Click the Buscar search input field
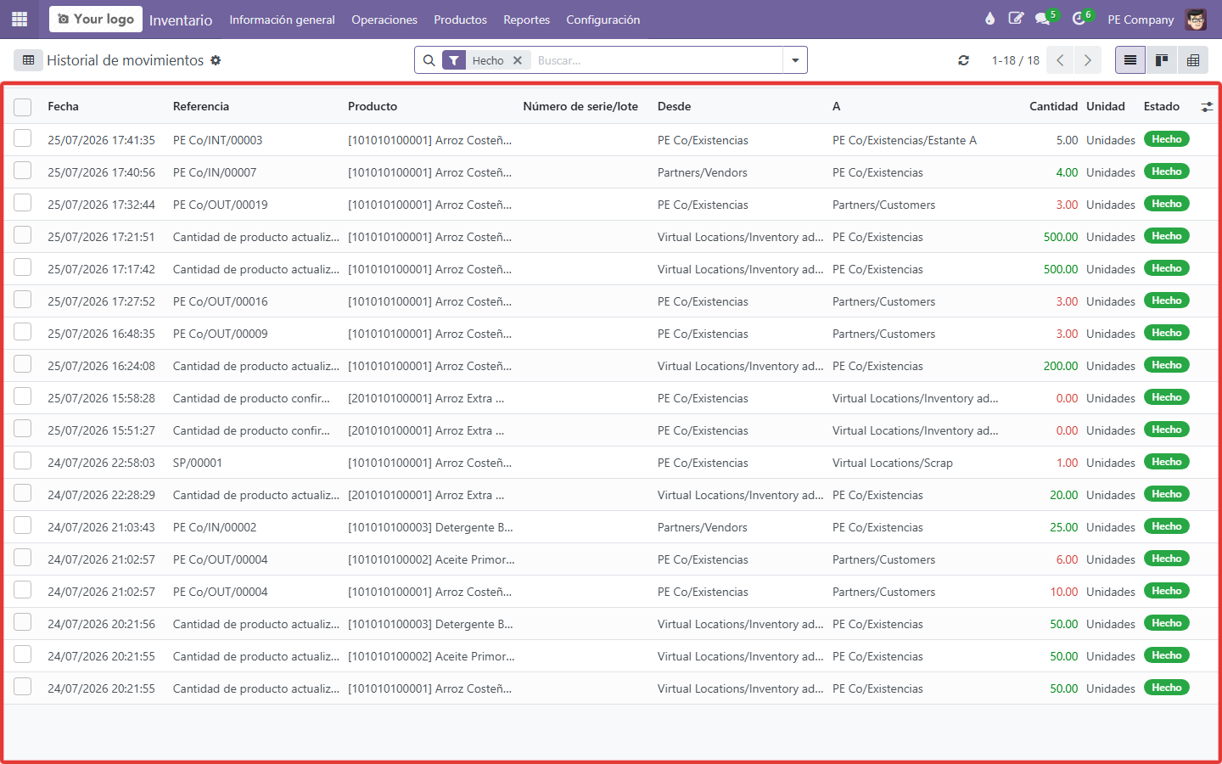The image size is (1222, 764). click(658, 60)
